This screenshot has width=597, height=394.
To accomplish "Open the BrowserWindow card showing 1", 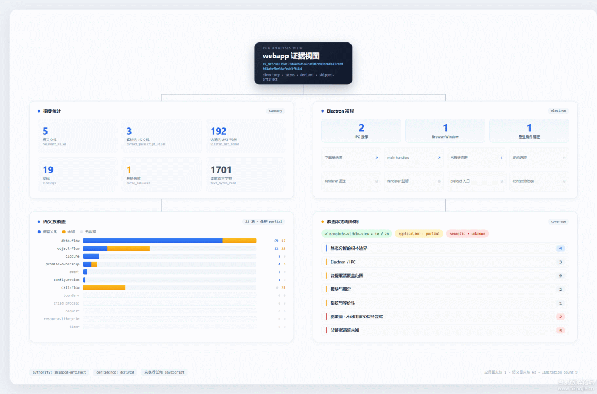I will tap(445, 131).
